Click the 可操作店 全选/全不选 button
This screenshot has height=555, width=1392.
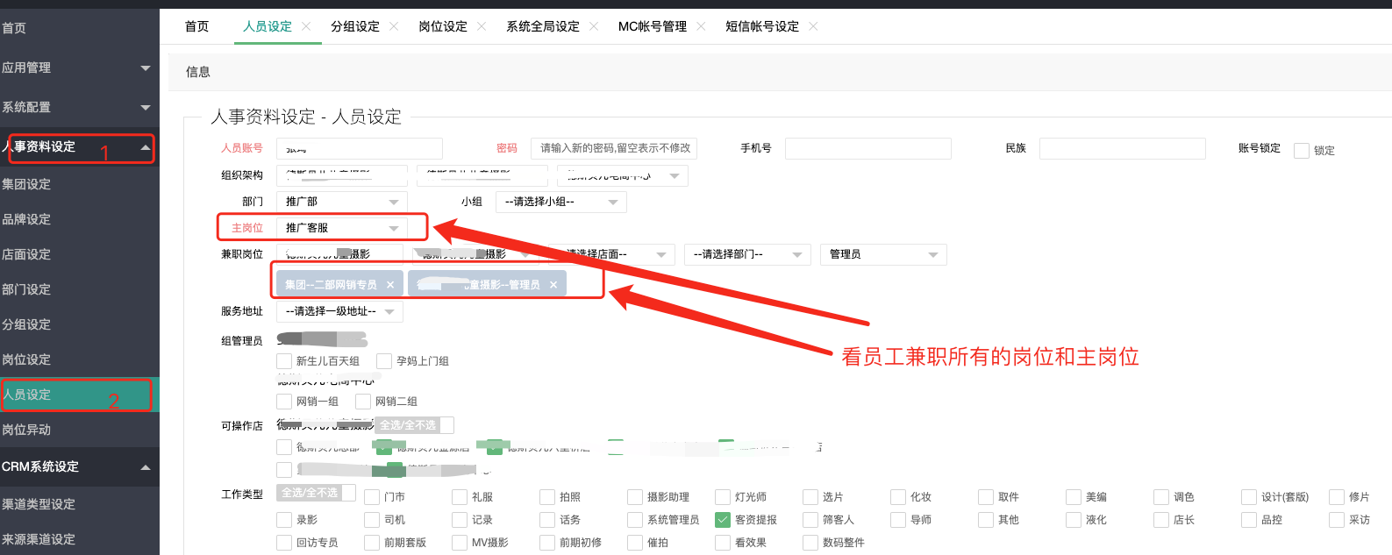408,424
